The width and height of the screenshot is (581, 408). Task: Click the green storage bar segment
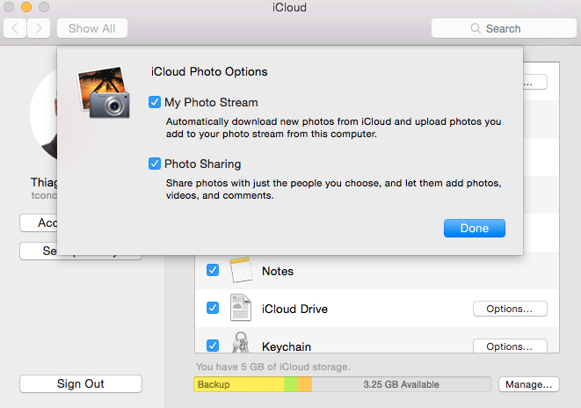coord(291,384)
